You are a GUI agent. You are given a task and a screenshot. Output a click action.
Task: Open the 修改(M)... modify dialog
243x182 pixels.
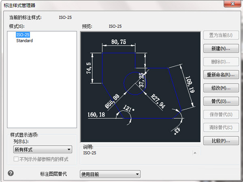tap(221, 88)
